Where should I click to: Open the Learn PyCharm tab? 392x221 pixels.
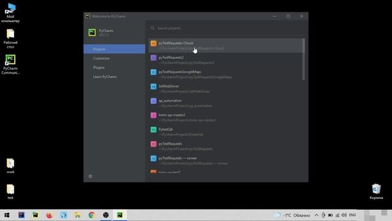pos(115,77)
